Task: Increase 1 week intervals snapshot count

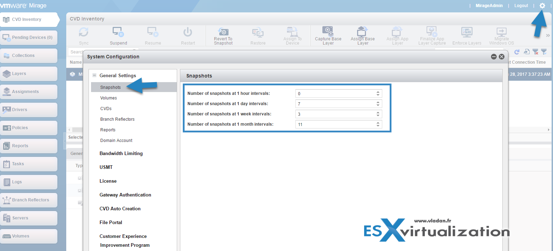Action: tap(378, 113)
